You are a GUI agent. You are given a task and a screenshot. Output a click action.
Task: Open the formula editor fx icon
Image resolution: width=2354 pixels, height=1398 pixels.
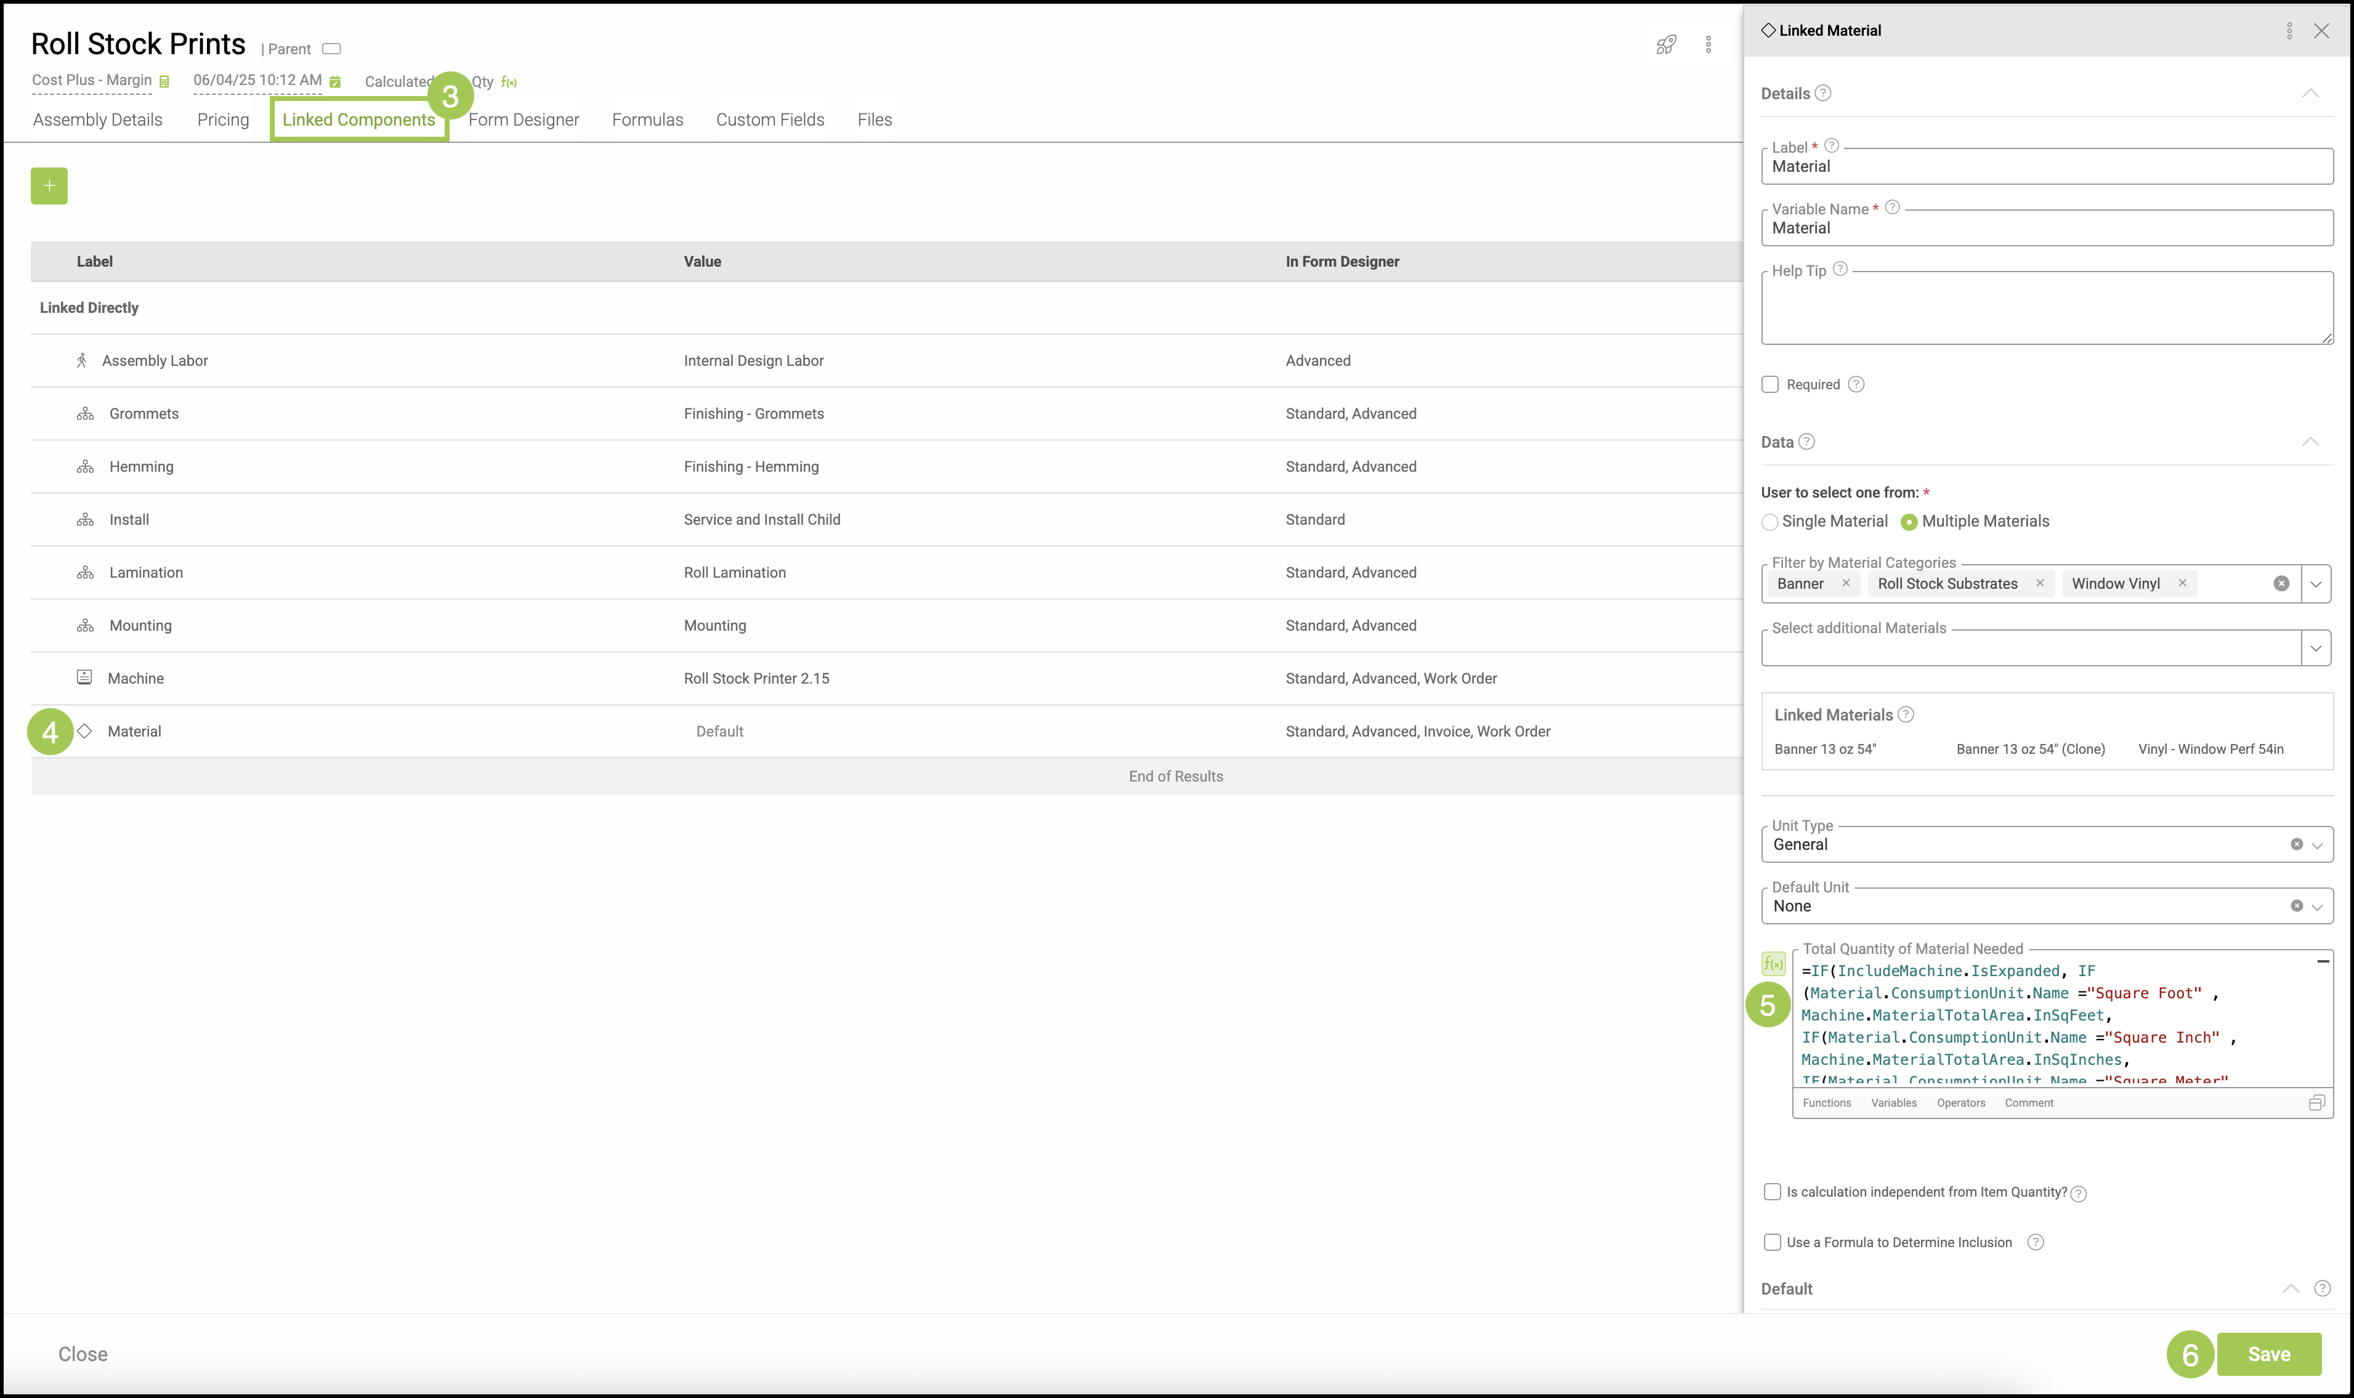(1773, 964)
